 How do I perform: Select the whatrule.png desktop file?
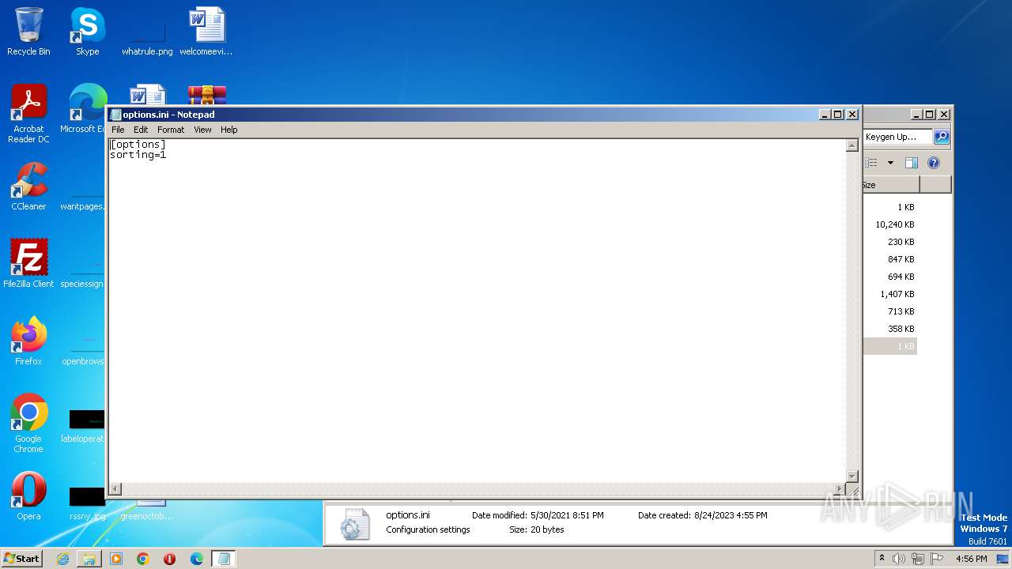(x=147, y=32)
